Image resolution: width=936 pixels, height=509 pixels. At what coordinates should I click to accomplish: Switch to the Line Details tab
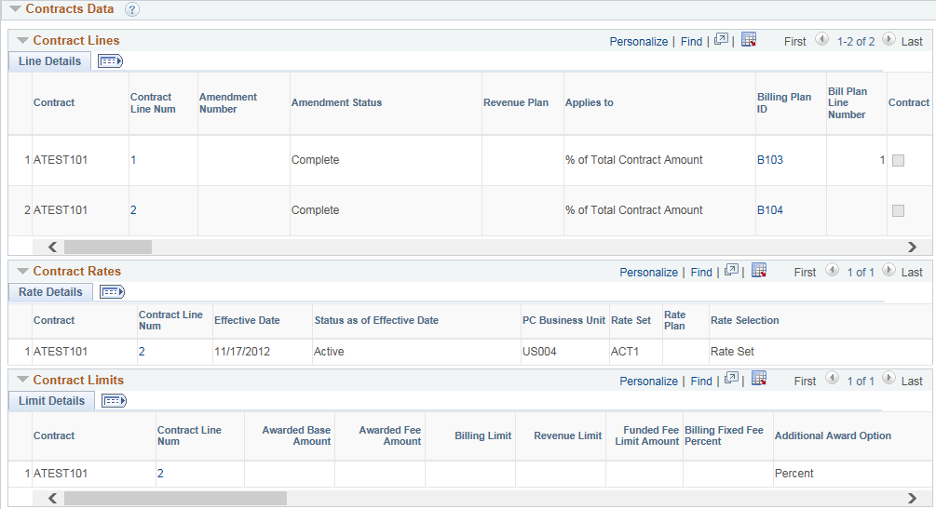(49, 60)
